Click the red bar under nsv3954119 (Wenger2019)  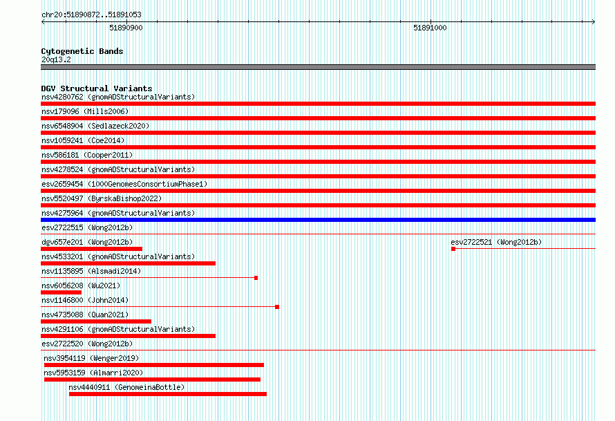[x=153, y=365]
